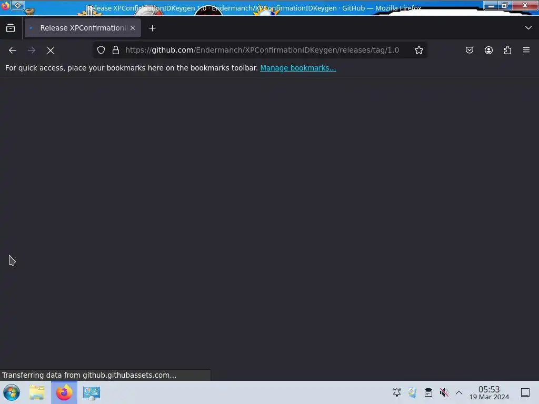Open the Start menu orb
Image resolution: width=539 pixels, height=404 pixels.
12,392
